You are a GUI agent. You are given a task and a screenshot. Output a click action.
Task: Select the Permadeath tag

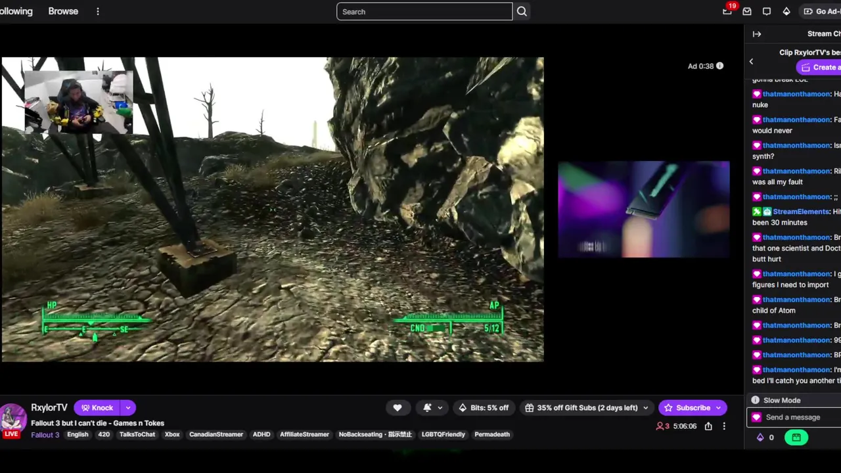coord(492,434)
